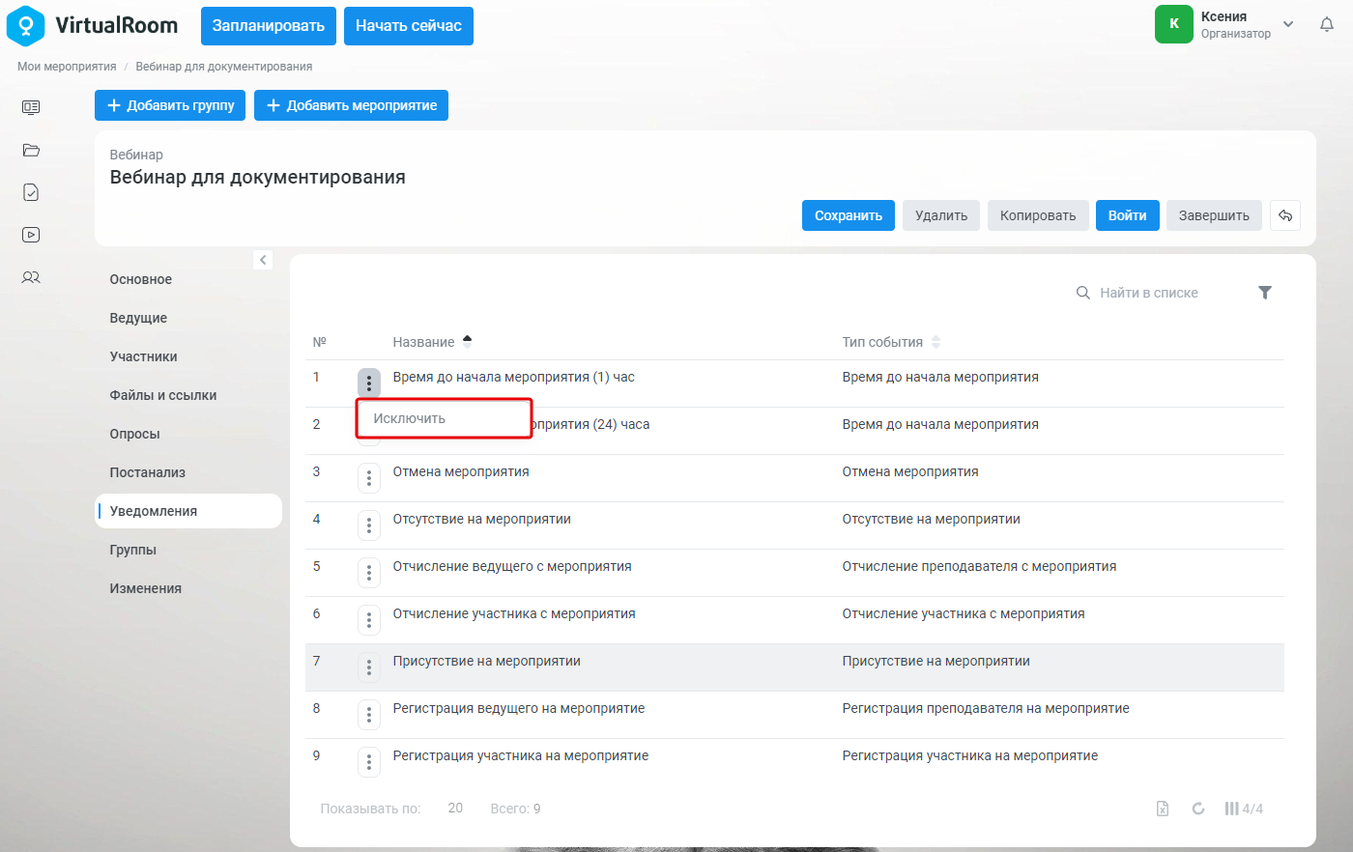Open actions menu for Отчисление участника с мероприятия
1353x852 pixels.
[x=369, y=620]
